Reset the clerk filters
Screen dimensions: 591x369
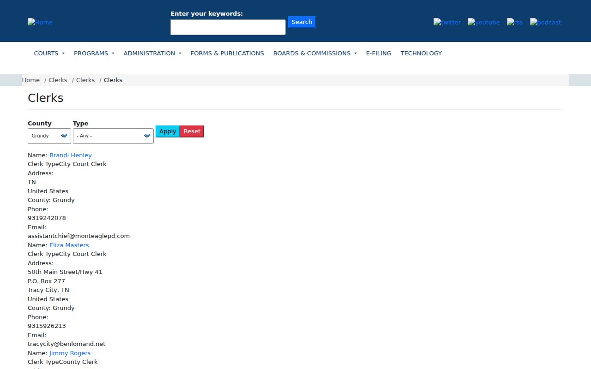(x=192, y=131)
